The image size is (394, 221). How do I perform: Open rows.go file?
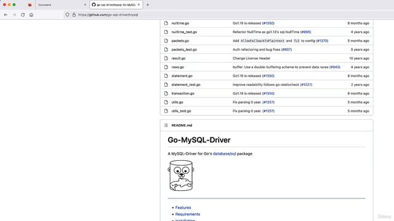point(178,67)
